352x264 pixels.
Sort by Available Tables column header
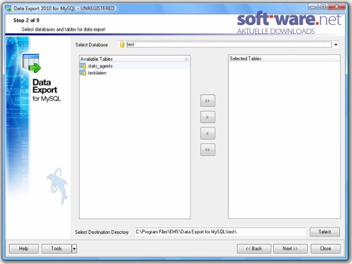[135, 59]
